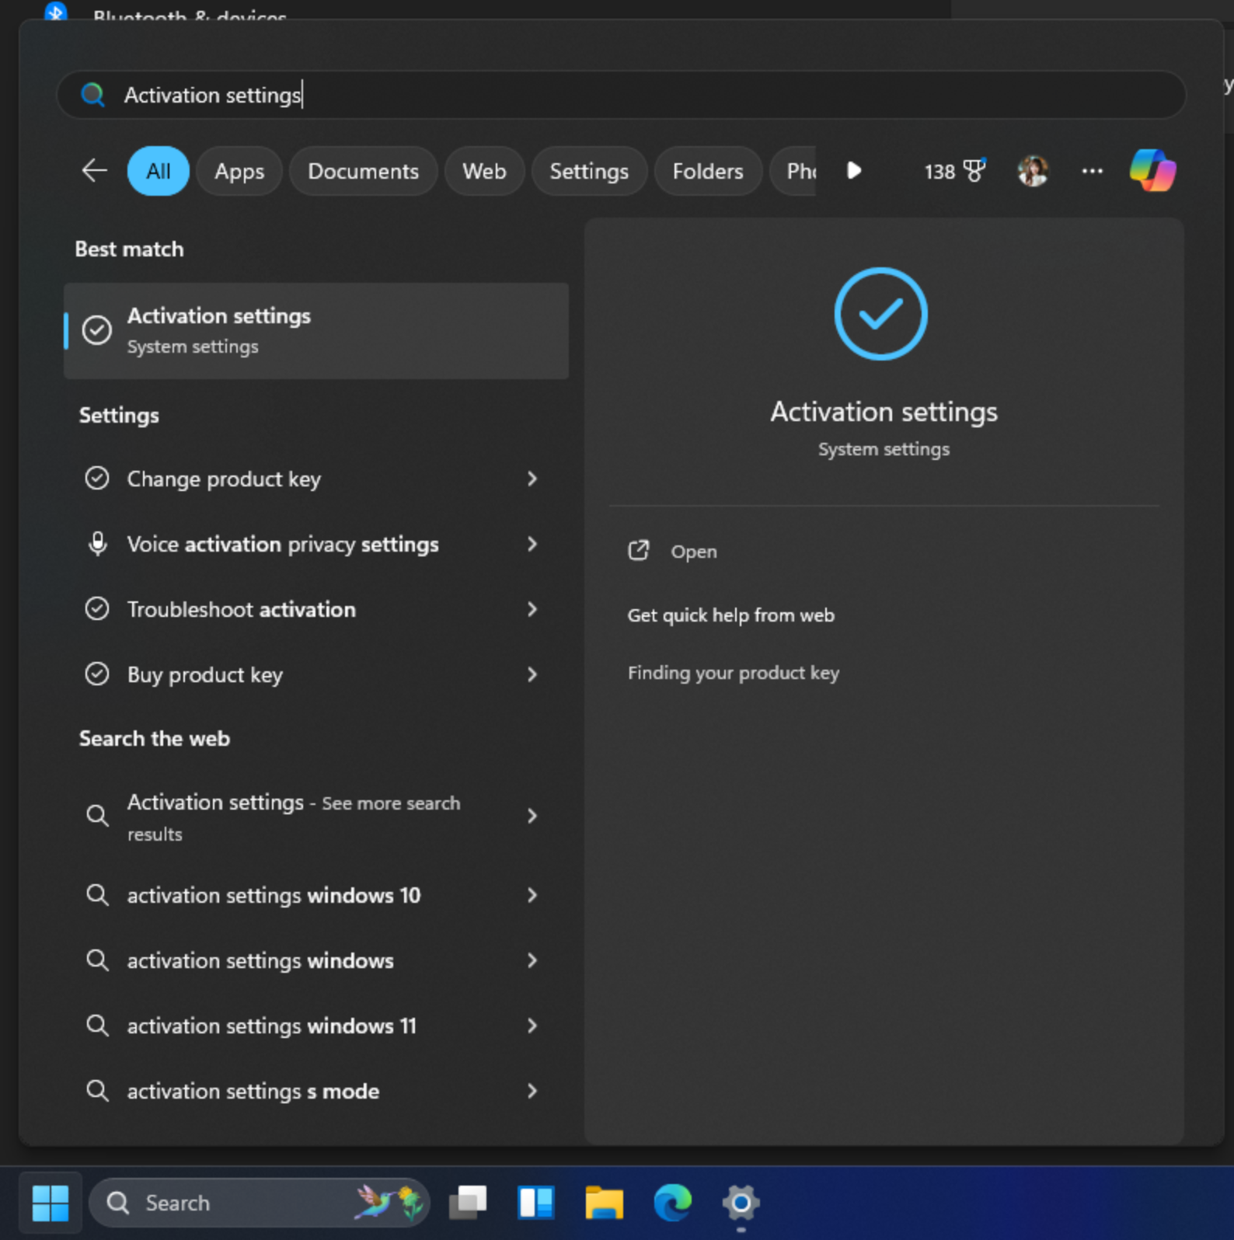This screenshot has width=1234, height=1240.
Task: Open the Finding your product key link
Action: 733,673
